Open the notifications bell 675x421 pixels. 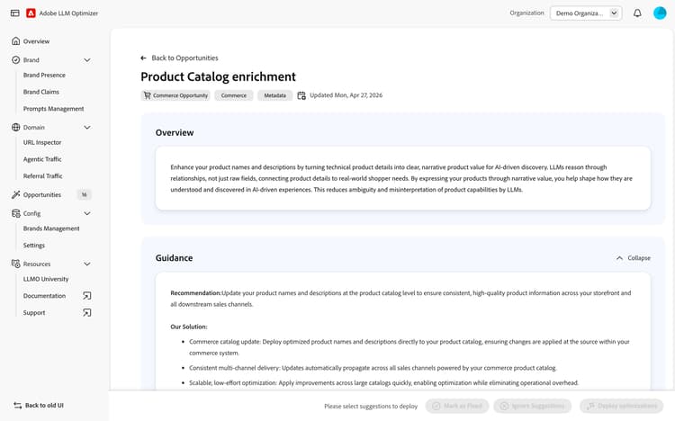[x=637, y=13]
